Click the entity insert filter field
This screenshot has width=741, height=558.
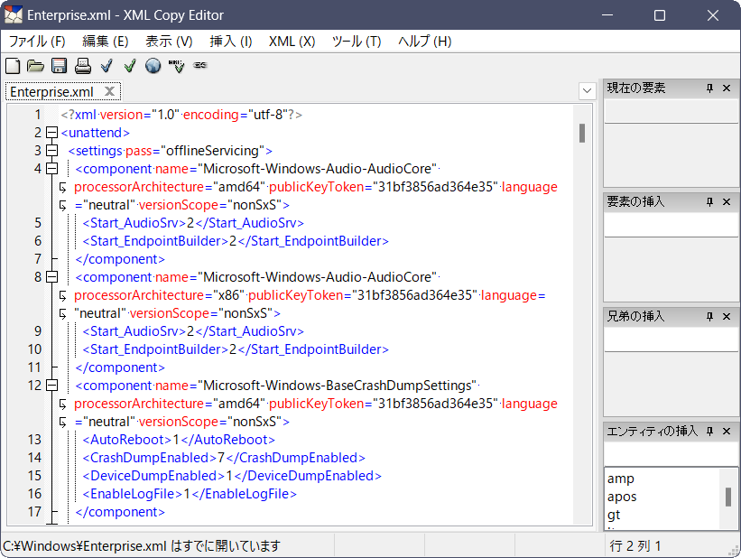pyautogui.click(x=671, y=454)
